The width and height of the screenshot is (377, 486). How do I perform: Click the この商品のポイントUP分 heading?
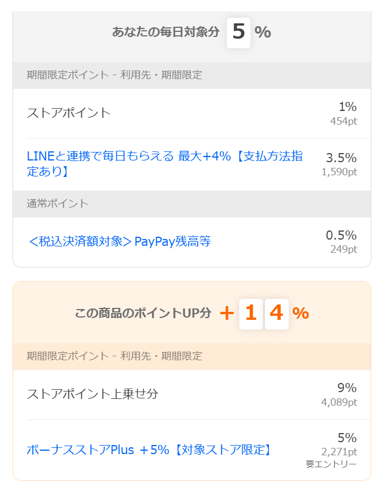tap(143, 313)
